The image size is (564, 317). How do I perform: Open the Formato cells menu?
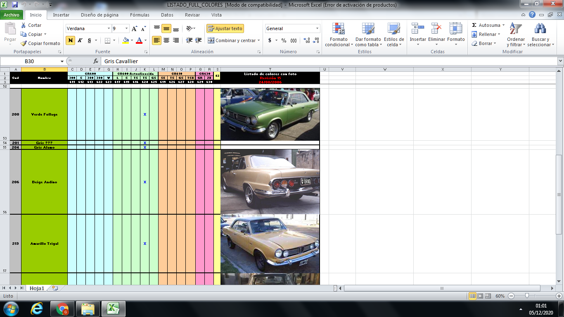[456, 35]
